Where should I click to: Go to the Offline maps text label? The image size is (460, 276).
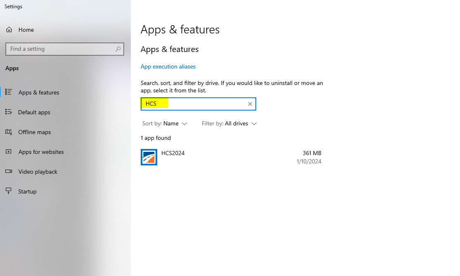[x=35, y=132]
